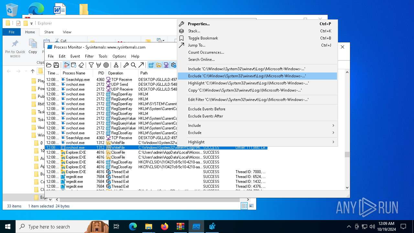Viewport: 414px width, 233px height.
Task: Open the Process Tree icon
Action: (x=116, y=65)
